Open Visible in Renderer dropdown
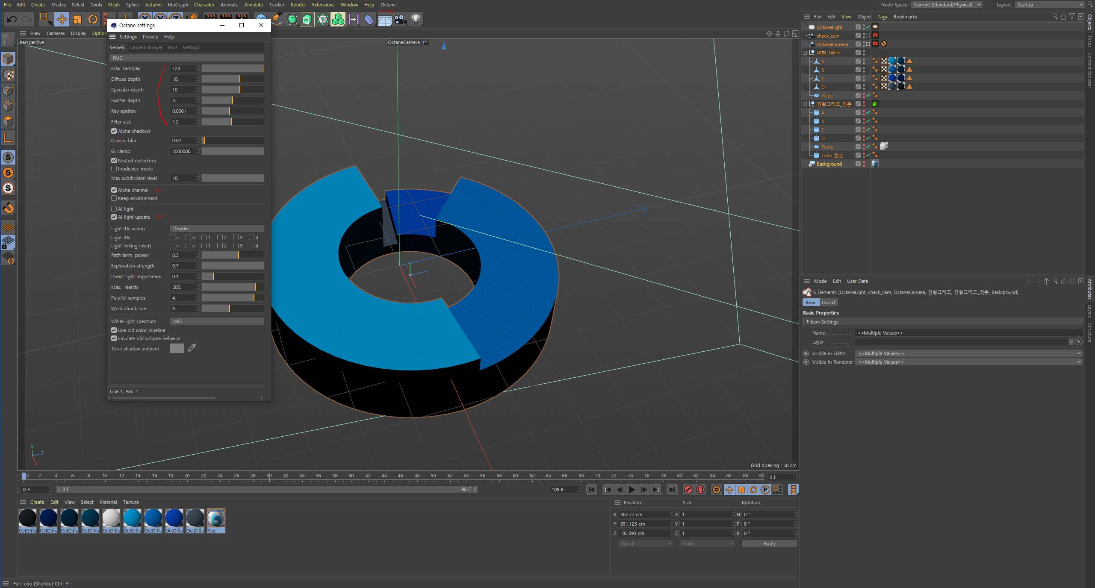Screen dimensions: 1095x588 968,362
